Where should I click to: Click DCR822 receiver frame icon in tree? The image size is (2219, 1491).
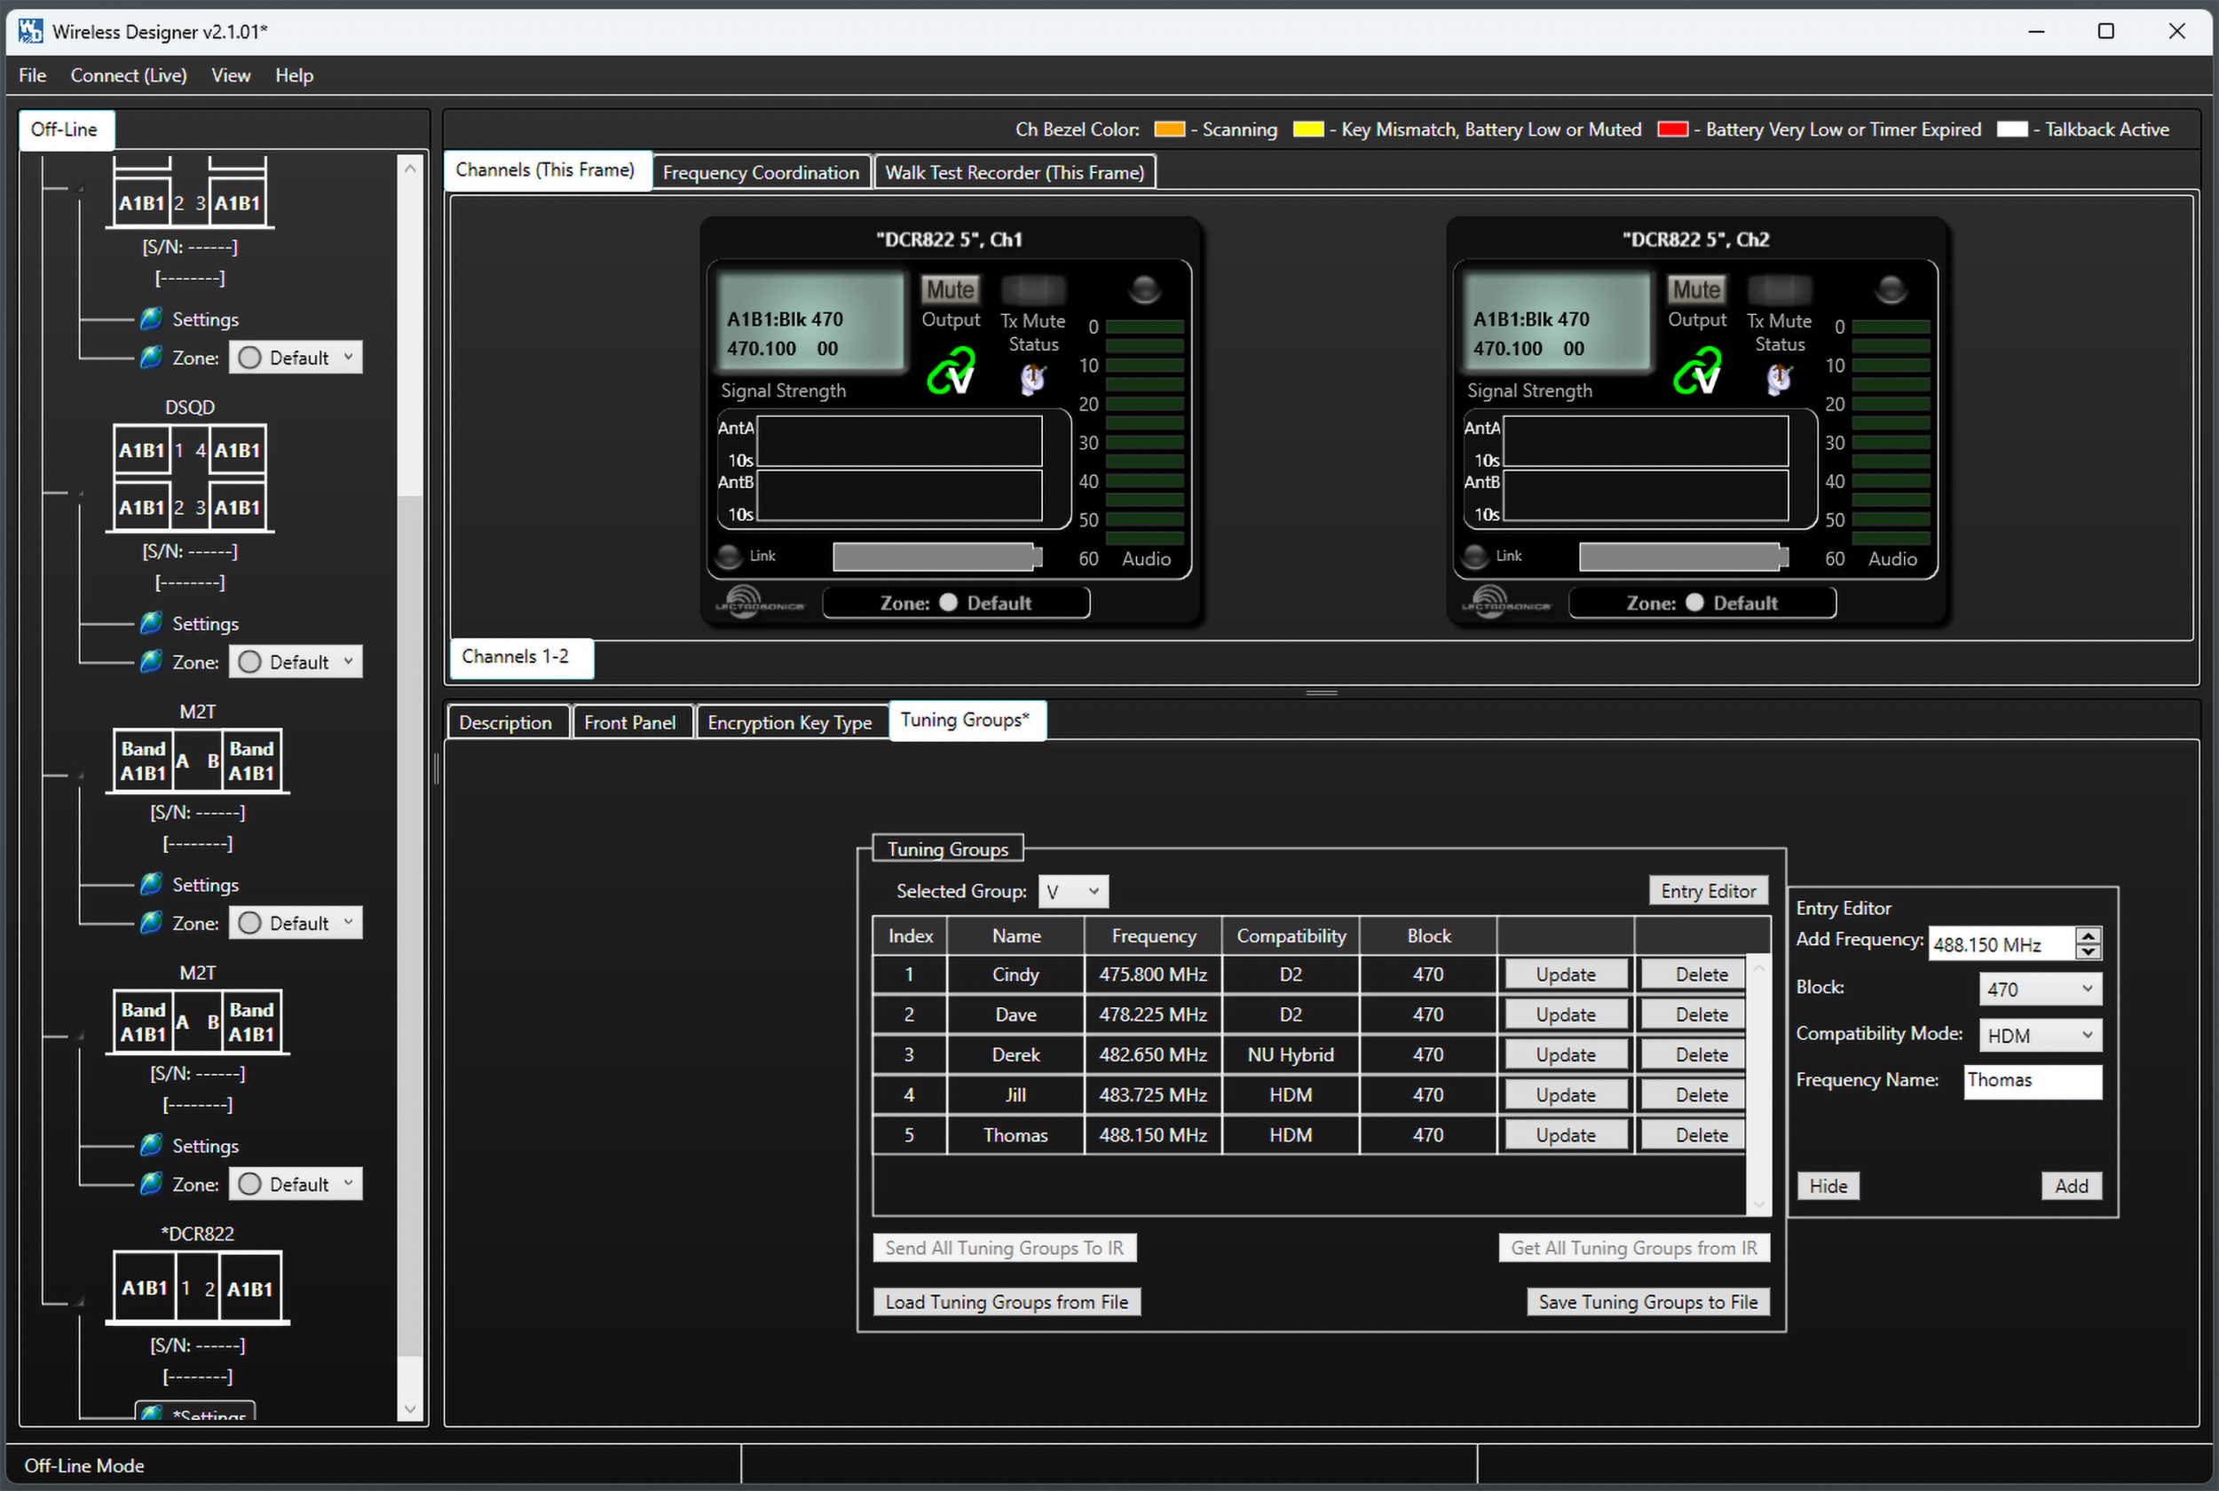coord(197,1289)
